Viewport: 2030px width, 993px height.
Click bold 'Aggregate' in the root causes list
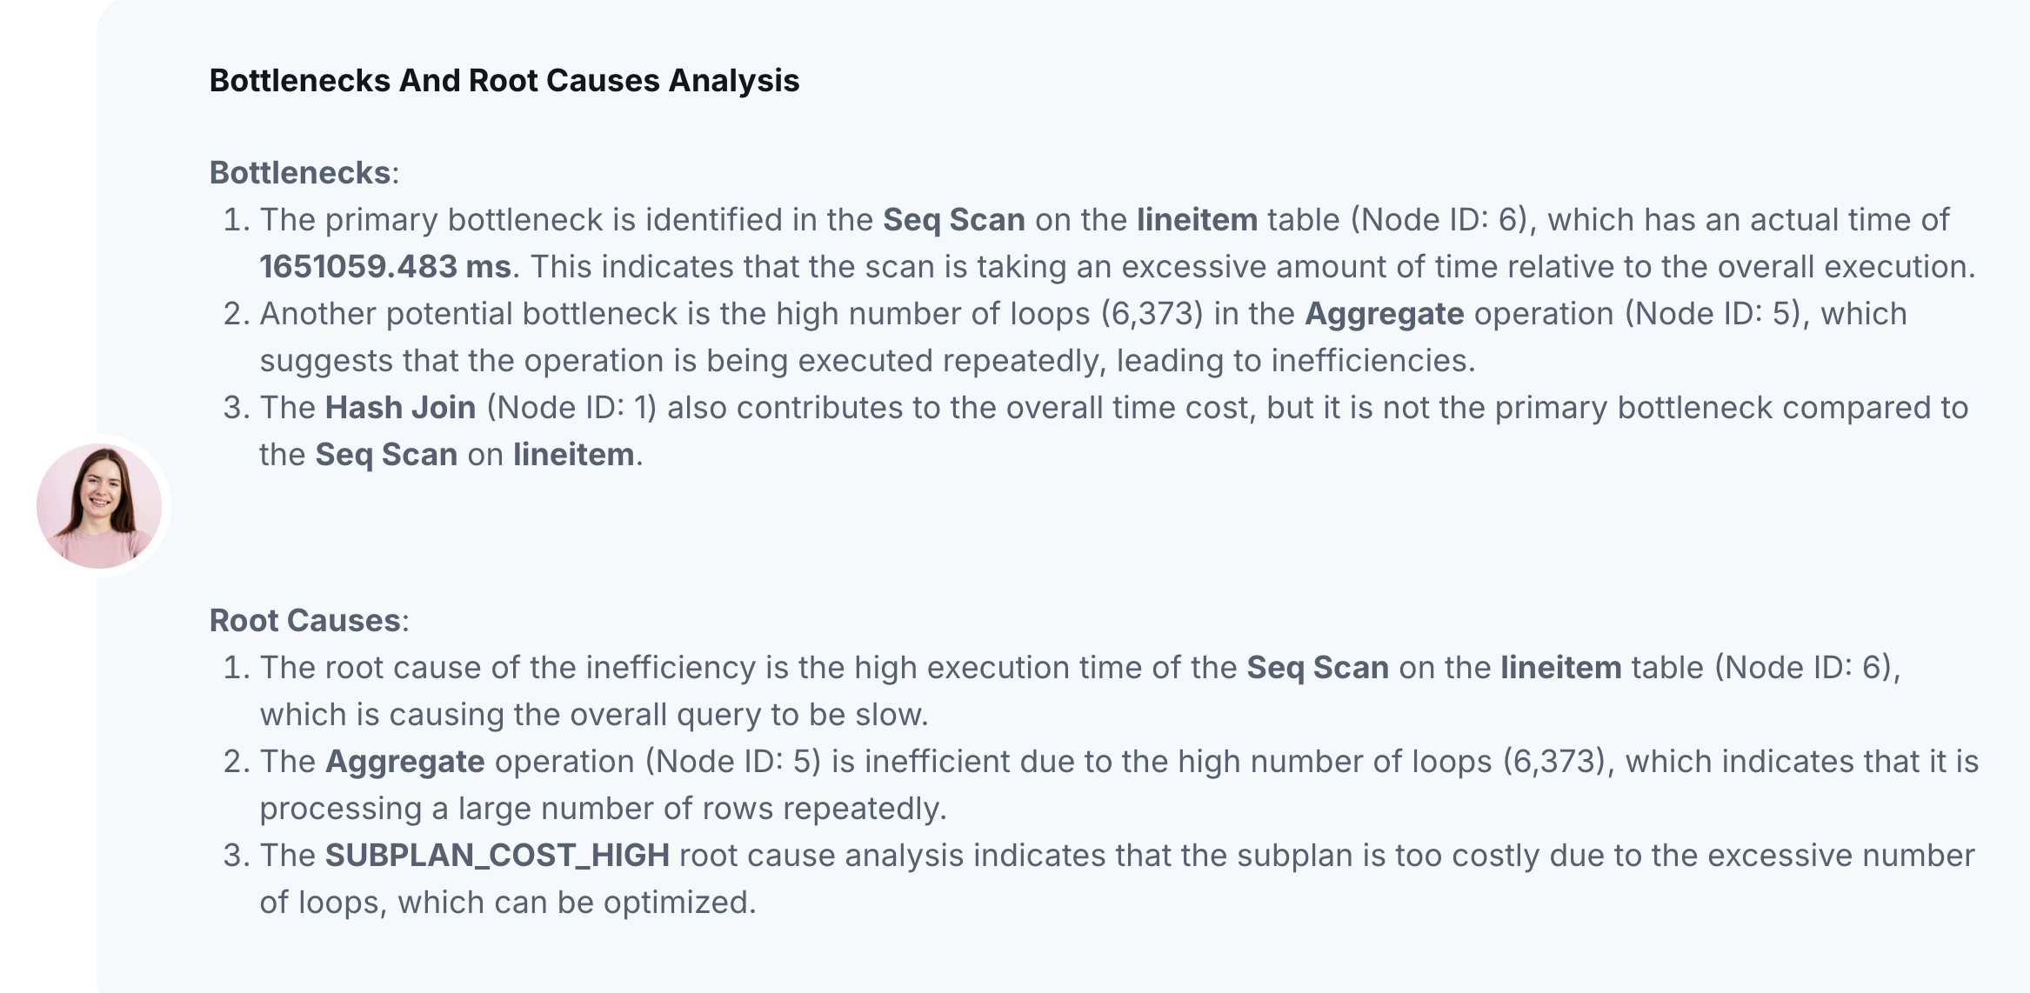405,761
